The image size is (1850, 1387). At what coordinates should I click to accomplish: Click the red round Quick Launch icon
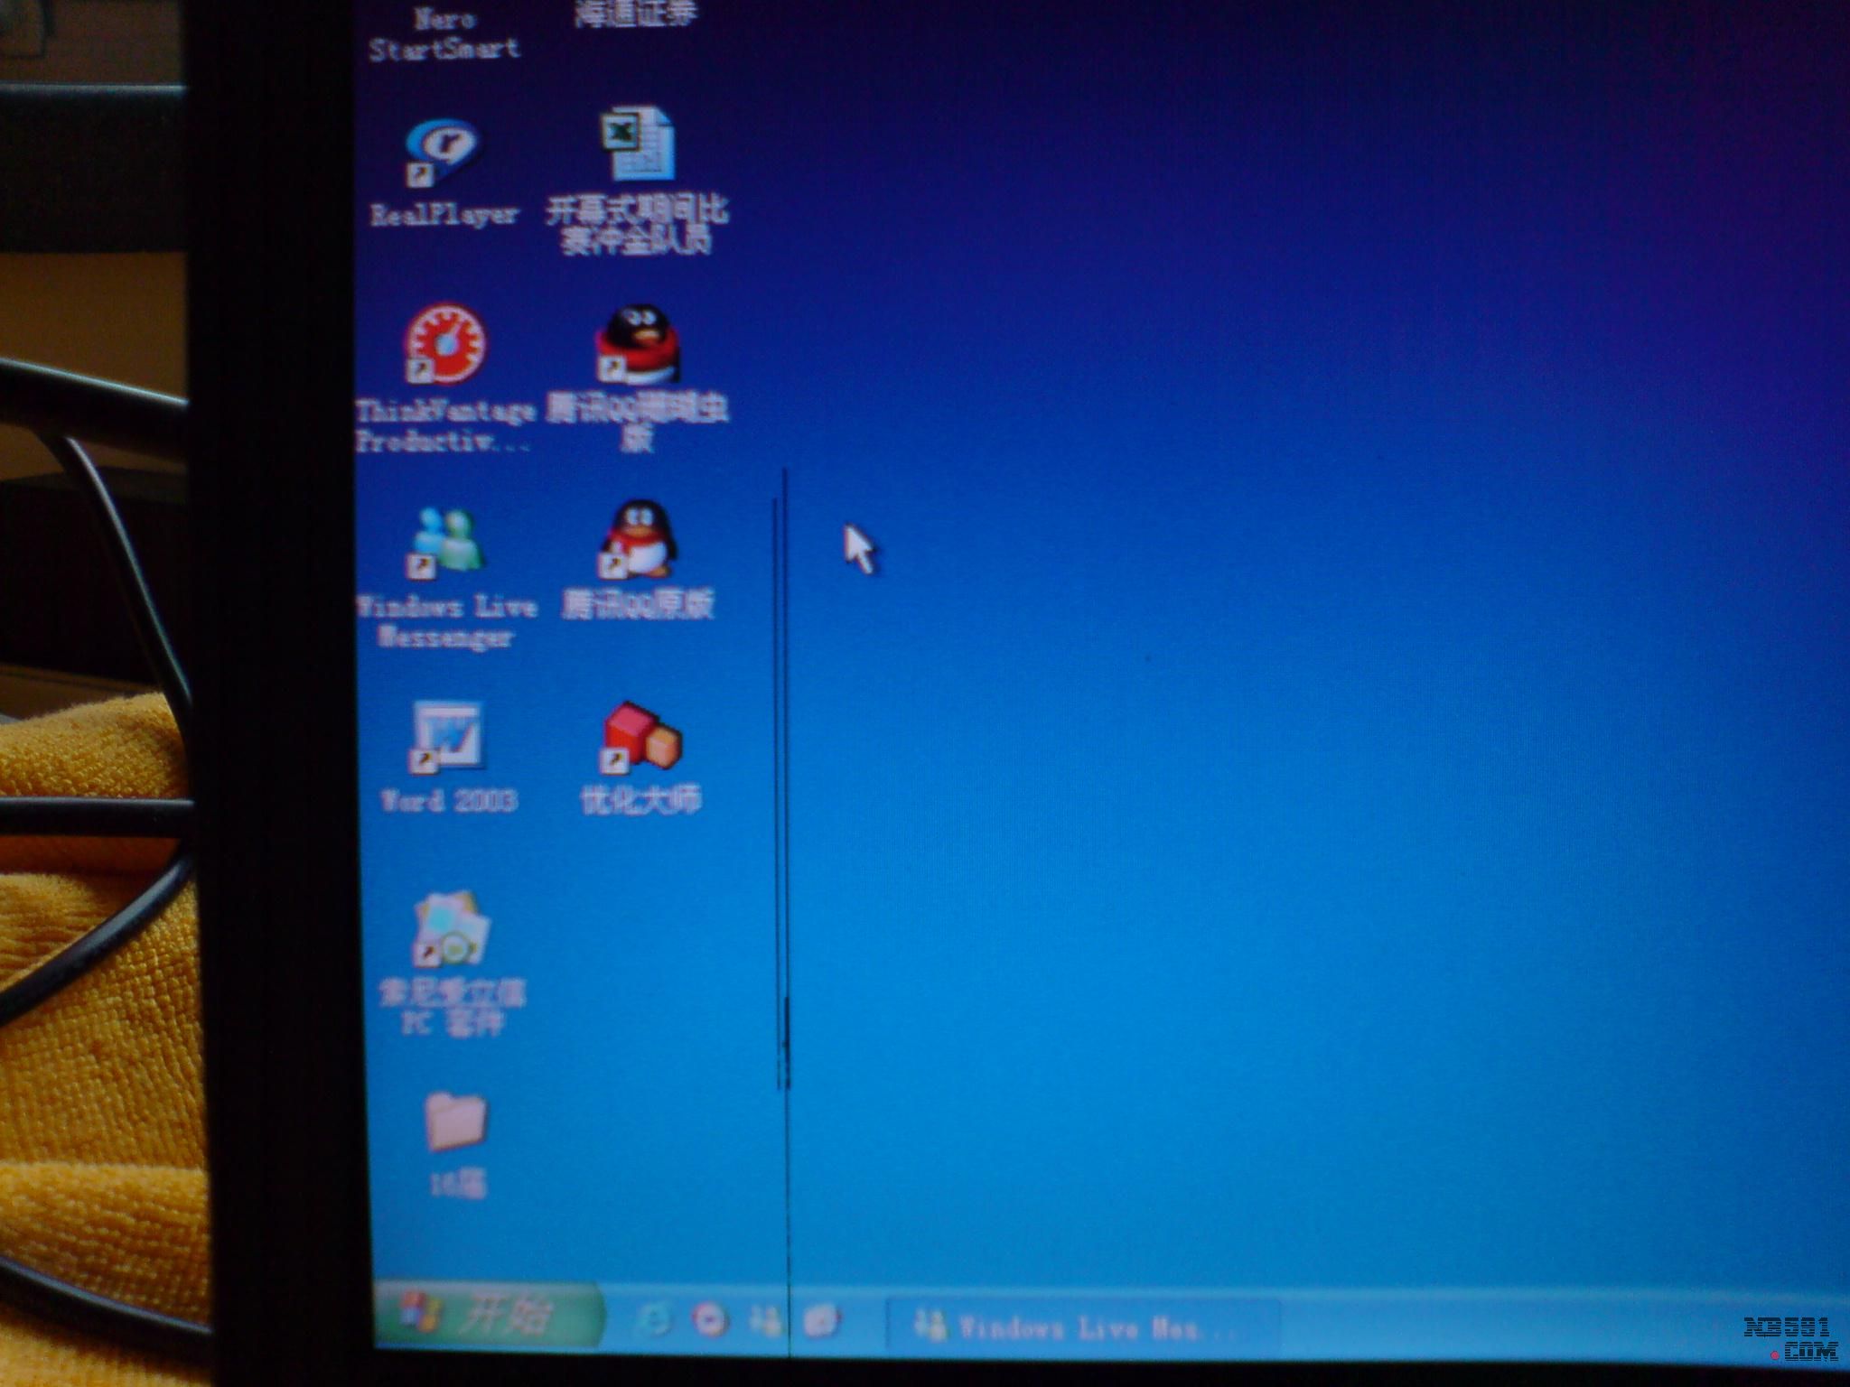coord(710,1321)
